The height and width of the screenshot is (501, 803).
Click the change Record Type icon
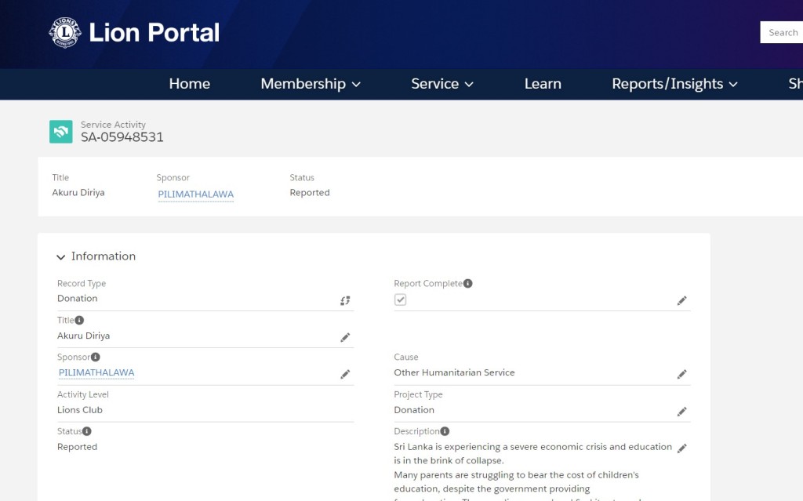coord(345,301)
